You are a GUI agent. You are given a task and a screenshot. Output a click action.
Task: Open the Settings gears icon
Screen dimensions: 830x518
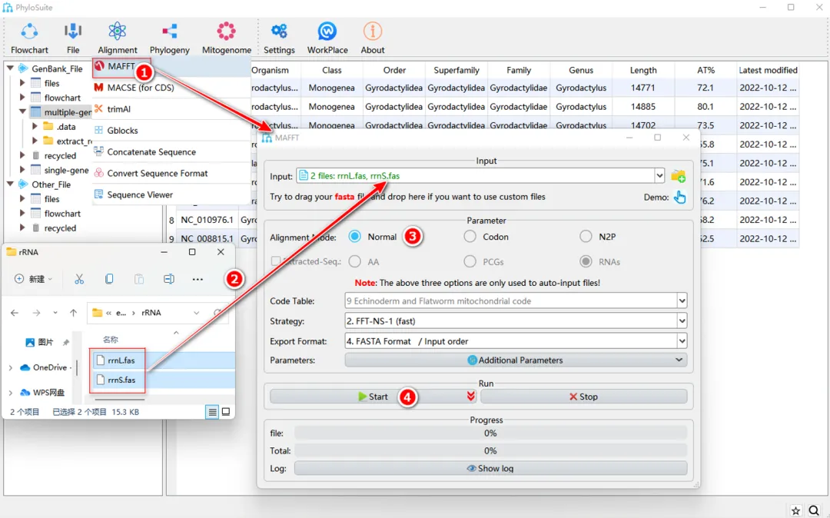pos(279,38)
